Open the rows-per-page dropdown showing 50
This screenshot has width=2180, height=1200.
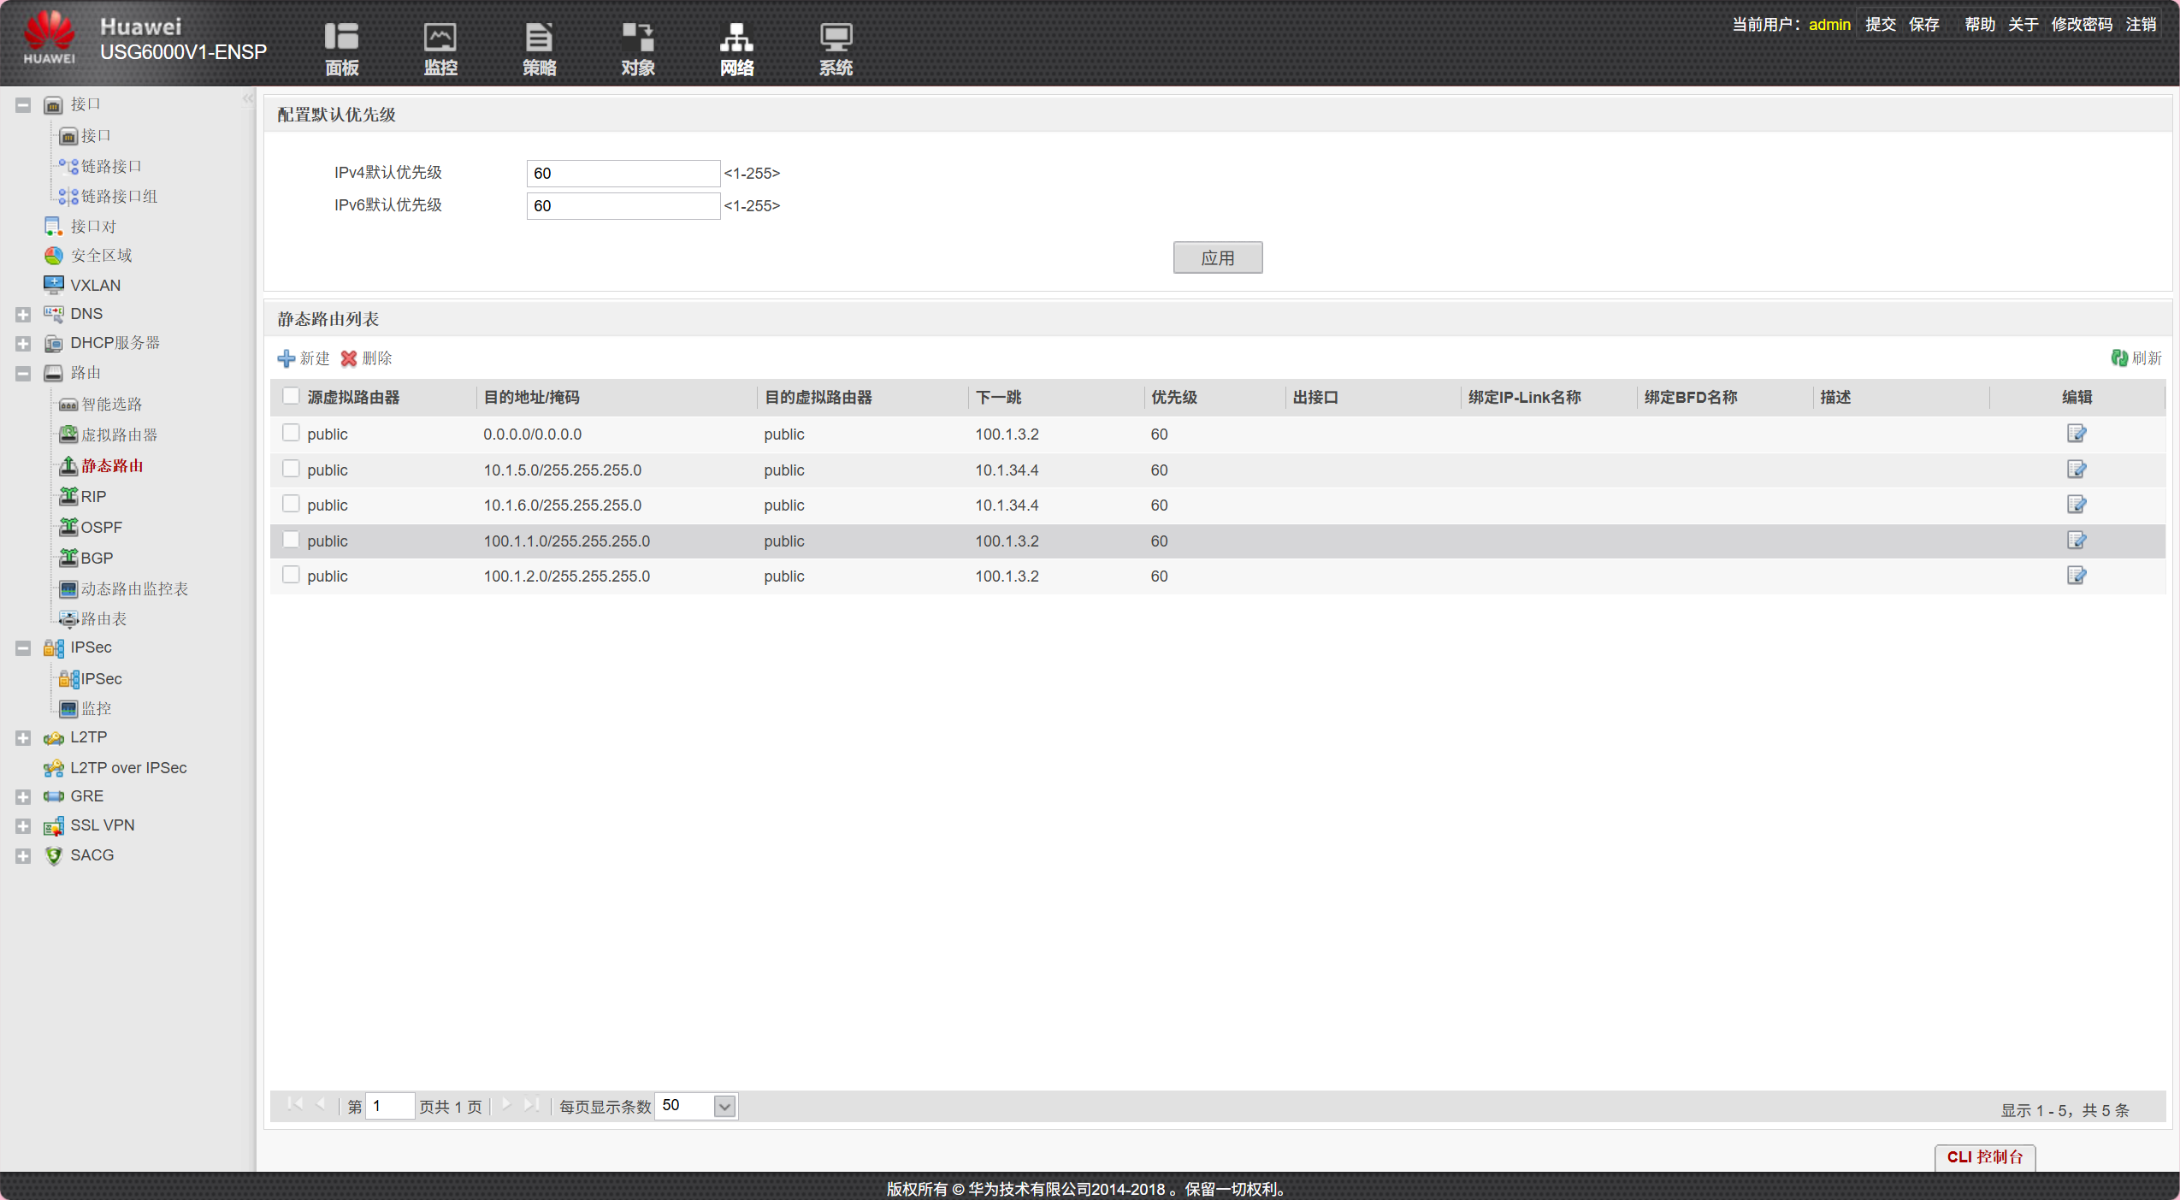click(x=724, y=1106)
